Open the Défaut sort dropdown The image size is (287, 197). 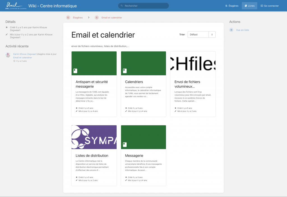[198, 35]
